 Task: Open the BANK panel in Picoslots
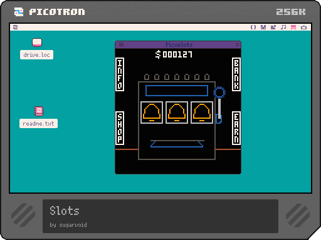pos(236,74)
